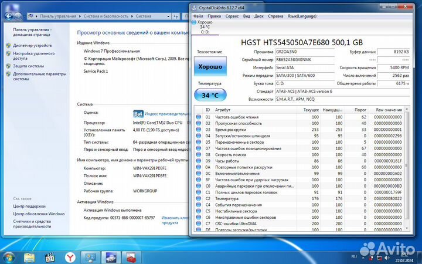Open the Windows Start menu orb
Viewport: 422px width, 264px height.
pos(9,258)
